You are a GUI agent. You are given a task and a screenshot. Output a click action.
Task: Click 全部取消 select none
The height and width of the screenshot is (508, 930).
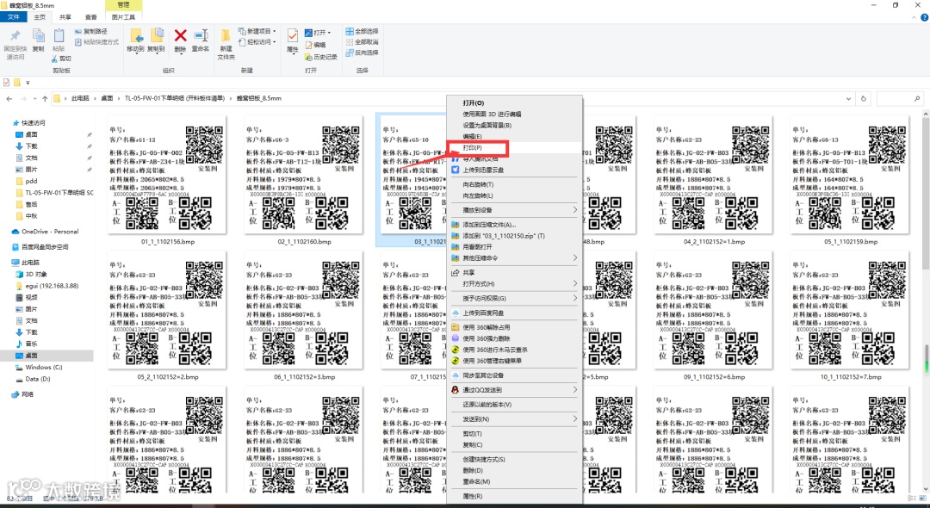point(362,42)
